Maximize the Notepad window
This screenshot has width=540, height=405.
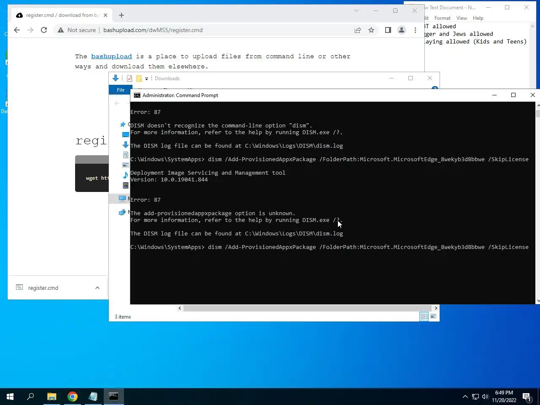click(507, 7)
